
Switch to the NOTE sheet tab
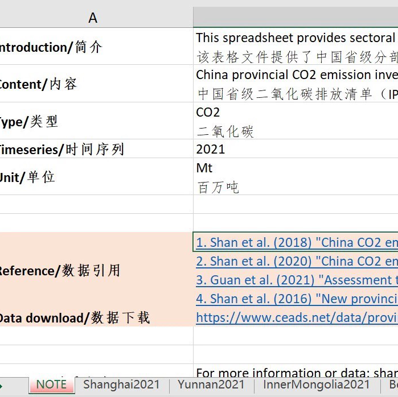pyautogui.click(x=51, y=385)
